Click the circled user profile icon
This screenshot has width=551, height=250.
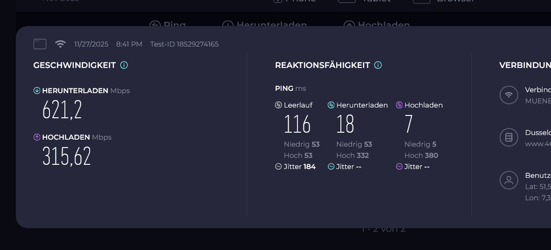click(509, 180)
